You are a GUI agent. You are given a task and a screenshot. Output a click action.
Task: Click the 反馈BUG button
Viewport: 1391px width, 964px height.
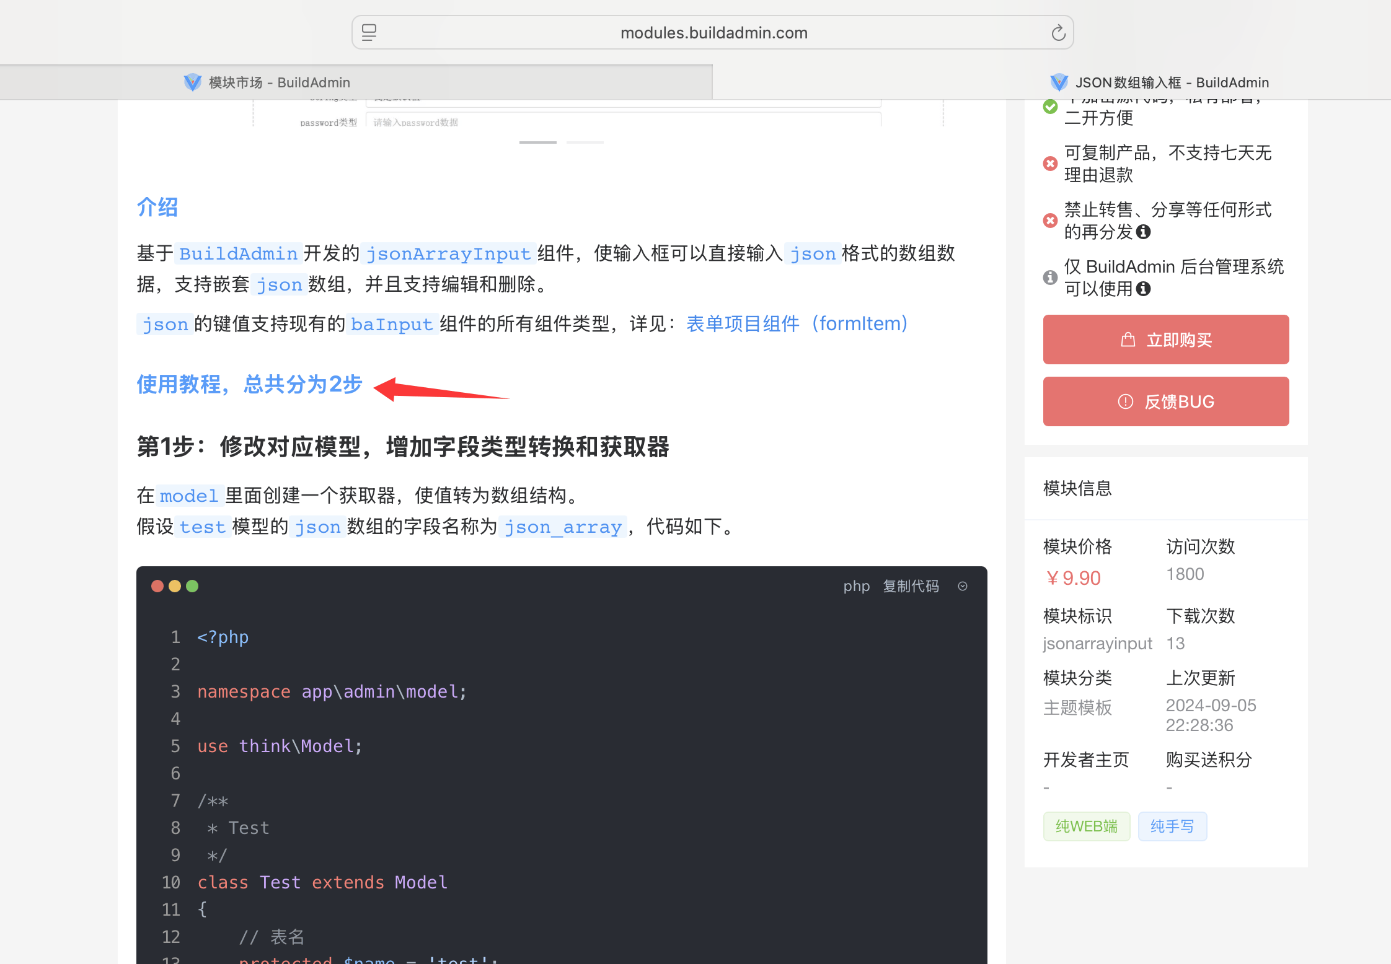[1165, 401]
